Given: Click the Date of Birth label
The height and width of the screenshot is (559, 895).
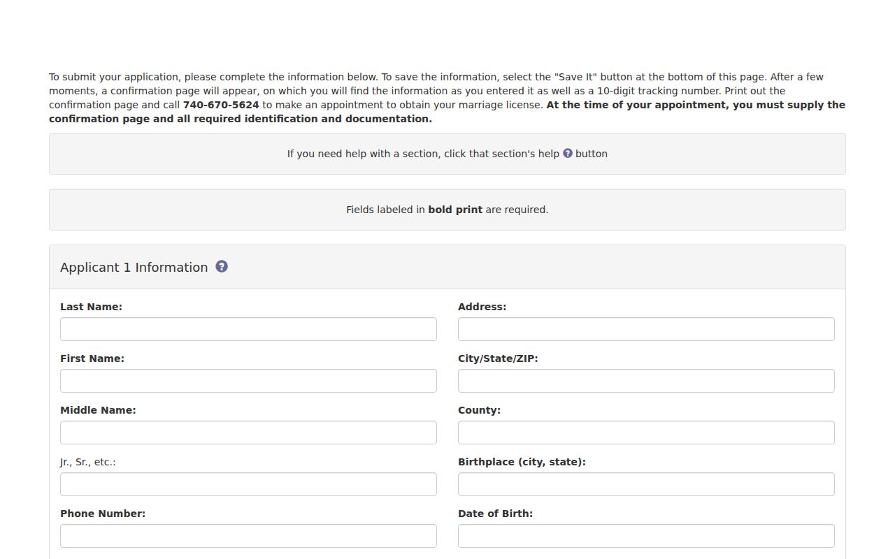Looking at the screenshot, I should click(495, 514).
